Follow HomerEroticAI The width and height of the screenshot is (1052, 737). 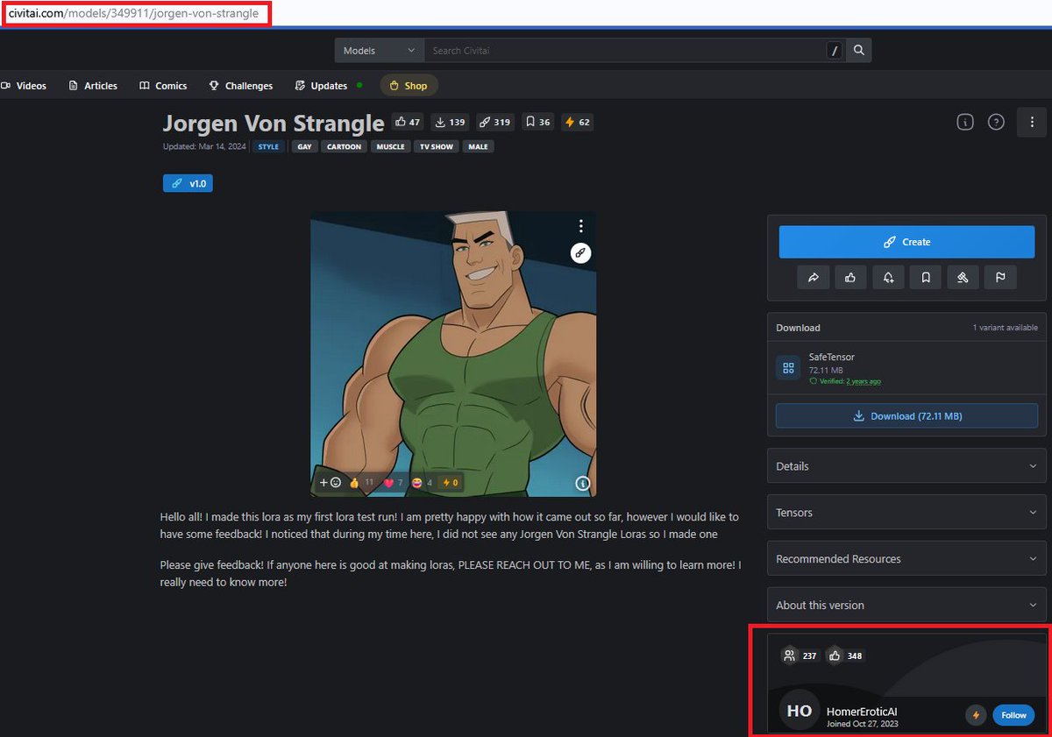1013,715
